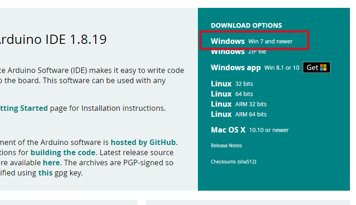View the Checksums (sha512) link
Screen dimensions: 356x205
click(x=233, y=162)
